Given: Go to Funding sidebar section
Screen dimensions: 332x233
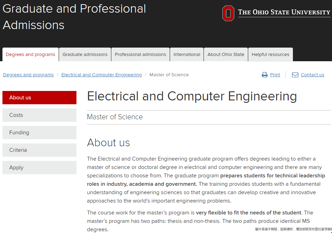Looking at the screenshot, I should coord(39,133).
